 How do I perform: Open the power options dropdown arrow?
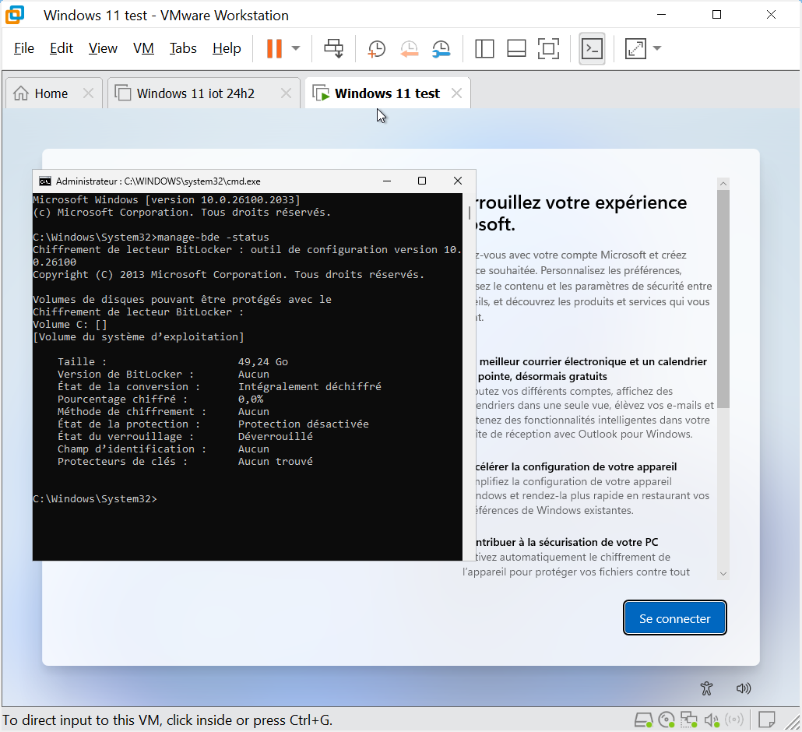tap(296, 48)
